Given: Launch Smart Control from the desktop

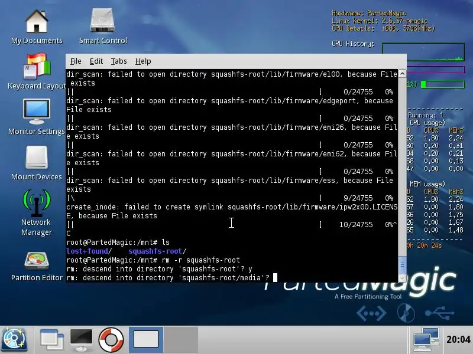Looking at the screenshot, I should 103,27.
